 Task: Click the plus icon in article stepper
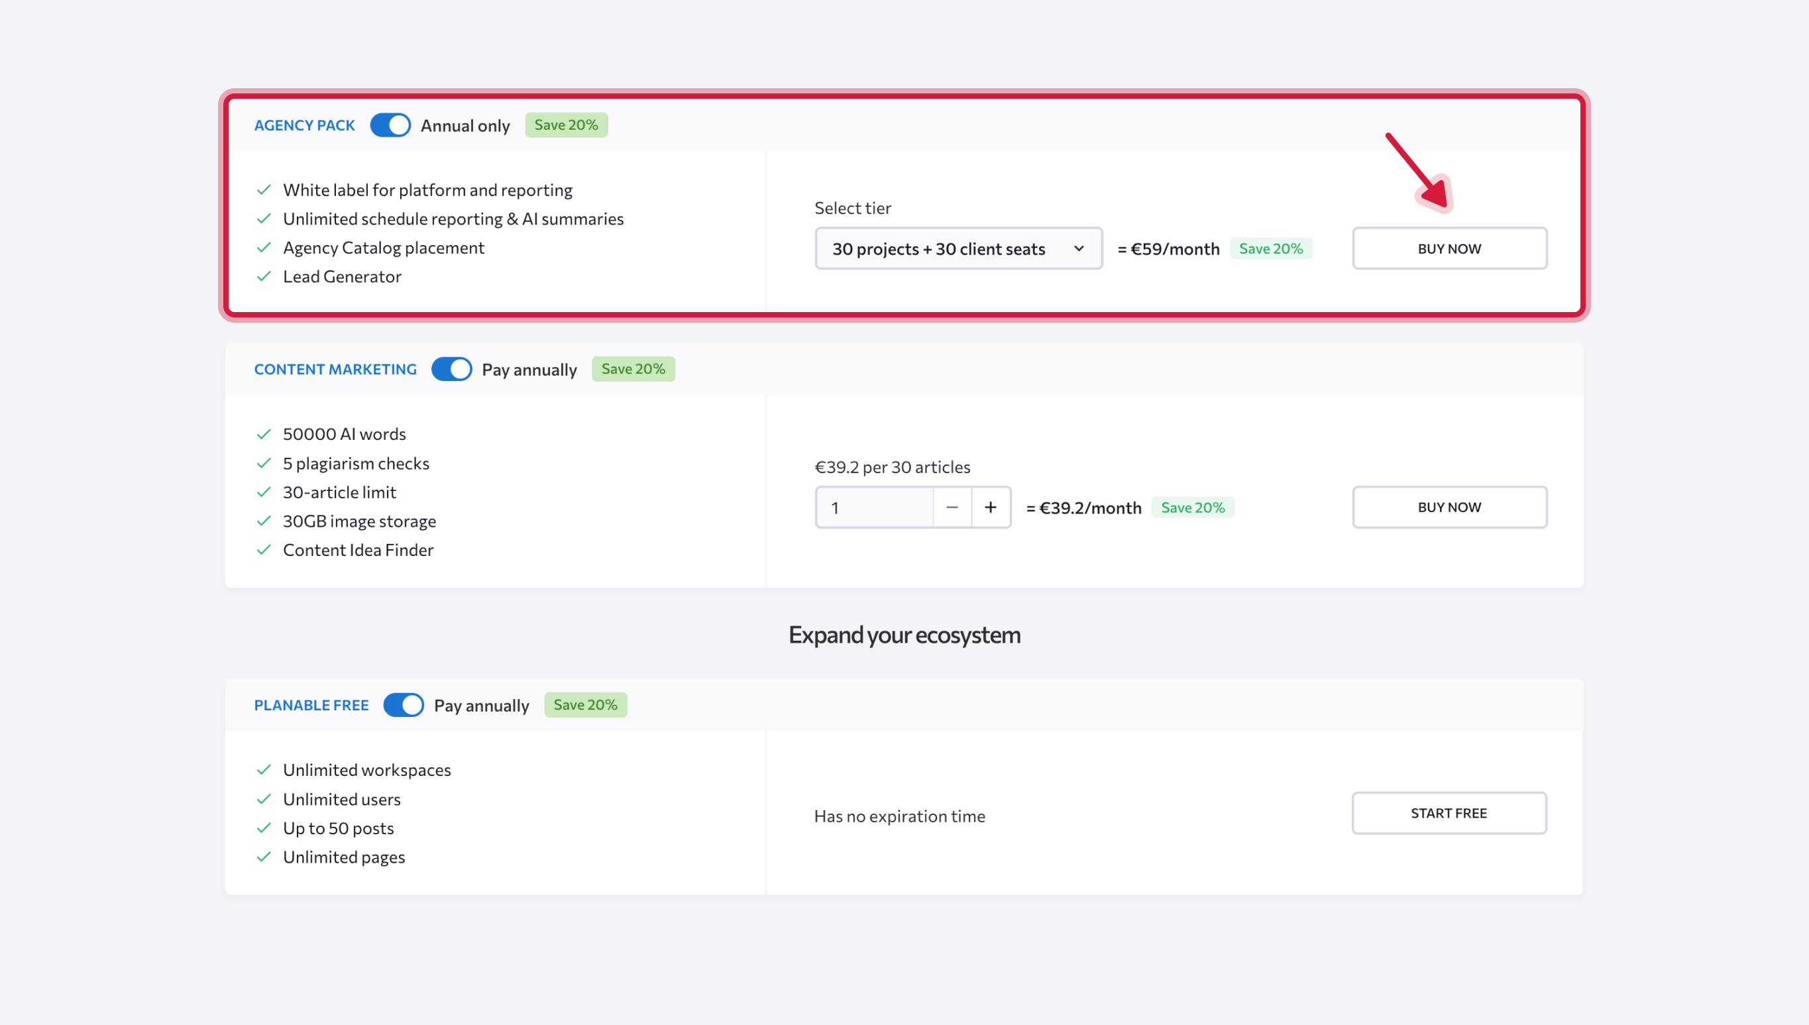pos(991,507)
